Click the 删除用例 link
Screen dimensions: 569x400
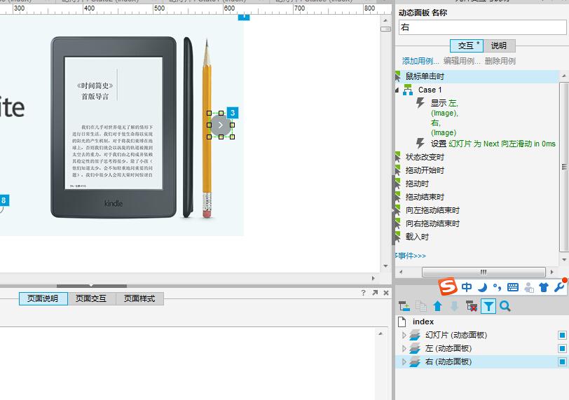click(500, 61)
